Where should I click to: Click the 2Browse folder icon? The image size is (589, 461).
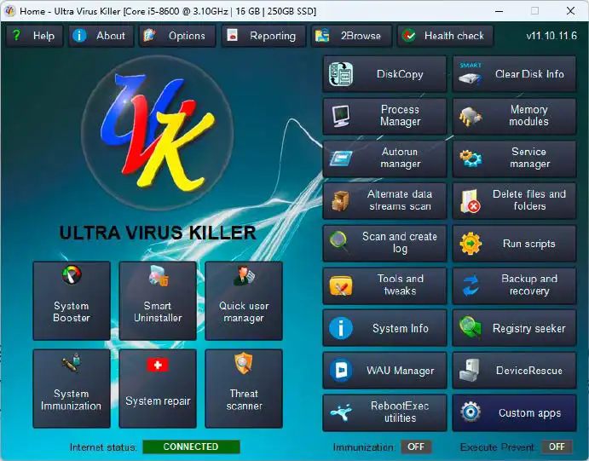point(322,36)
